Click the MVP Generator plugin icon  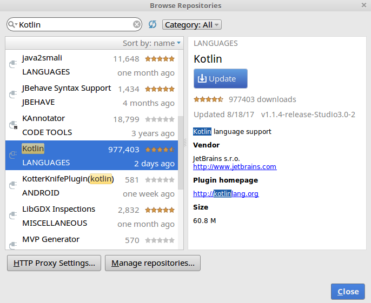point(13,245)
